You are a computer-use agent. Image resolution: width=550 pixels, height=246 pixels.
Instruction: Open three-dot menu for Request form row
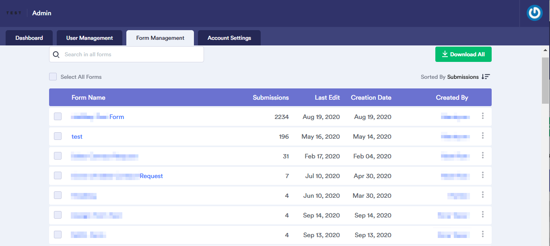click(482, 175)
